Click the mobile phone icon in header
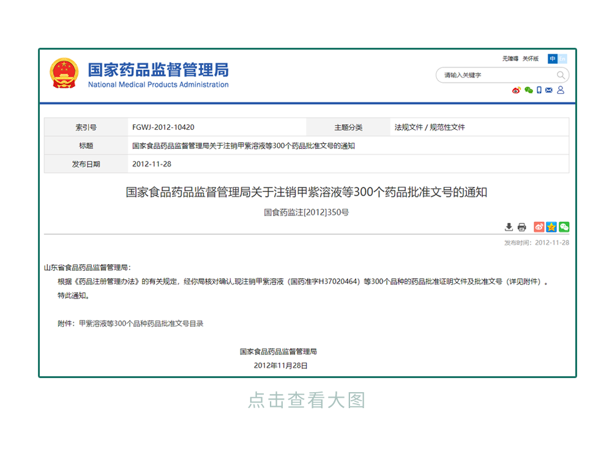 point(539,90)
